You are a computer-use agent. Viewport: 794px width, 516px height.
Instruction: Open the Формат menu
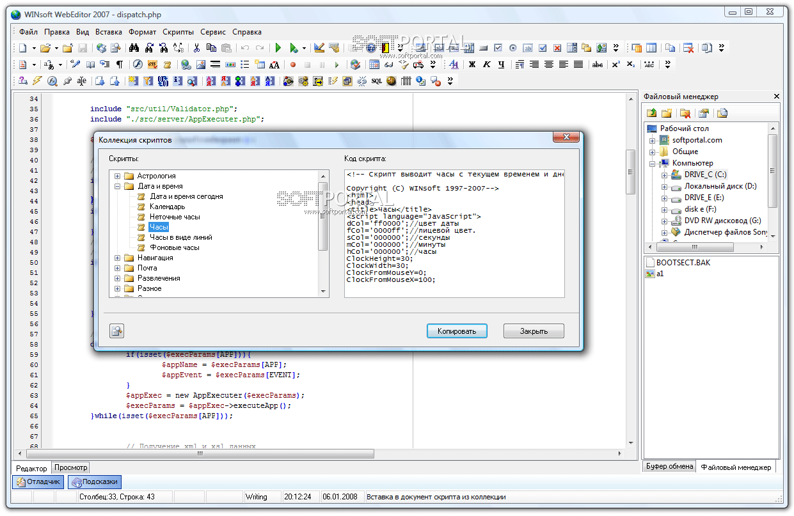click(142, 32)
